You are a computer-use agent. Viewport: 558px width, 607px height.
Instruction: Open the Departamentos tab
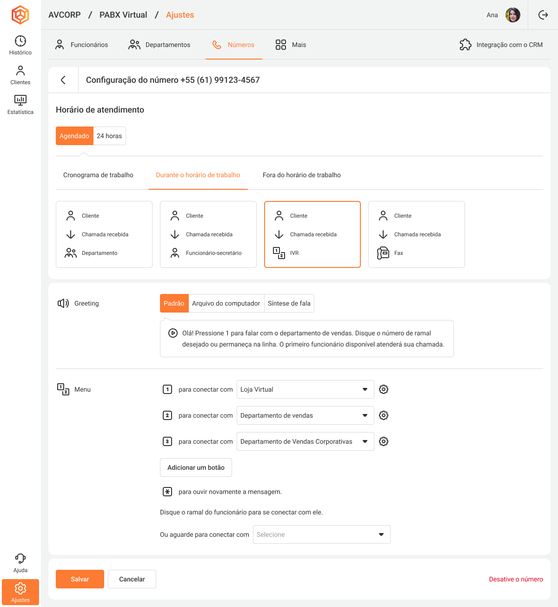click(x=159, y=45)
